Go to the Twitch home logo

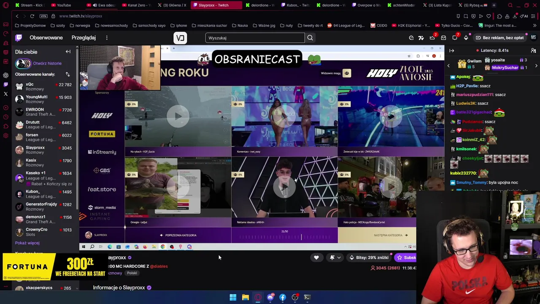tap(19, 38)
